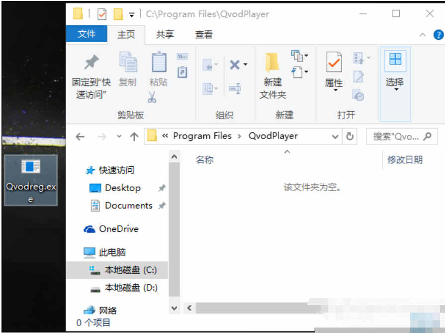Click horizontal scrollbar left arrow
The image size is (445, 333).
tap(189, 308)
